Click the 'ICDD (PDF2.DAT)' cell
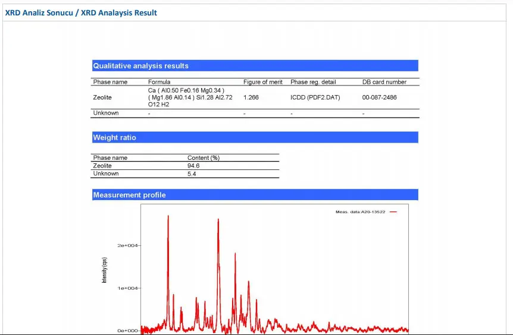 pyautogui.click(x=315, y=97)
